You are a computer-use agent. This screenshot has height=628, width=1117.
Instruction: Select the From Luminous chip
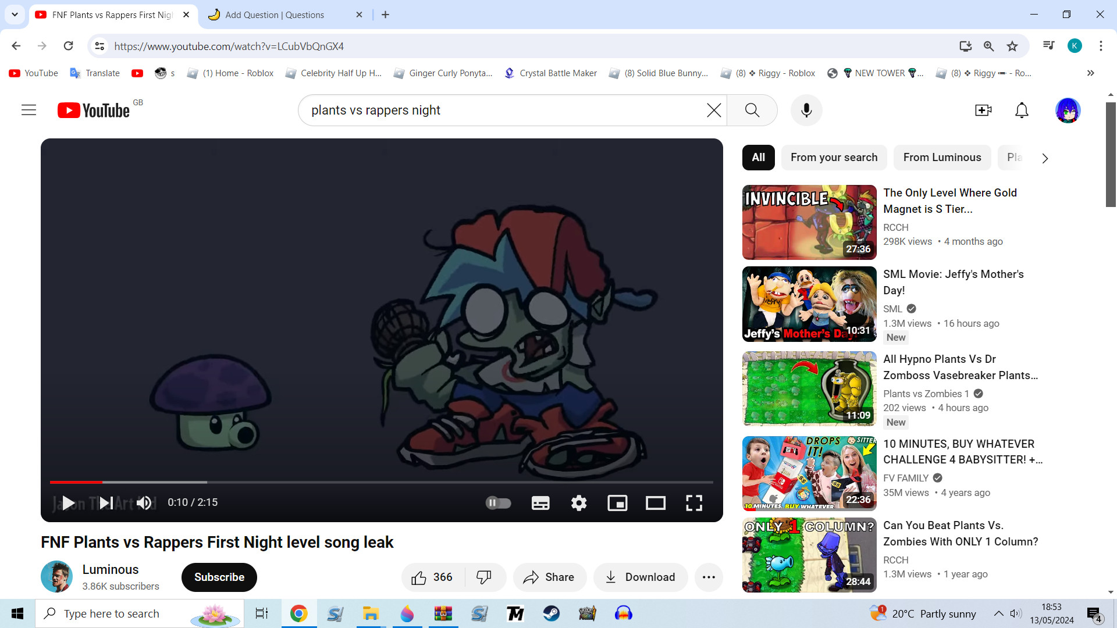942,158
